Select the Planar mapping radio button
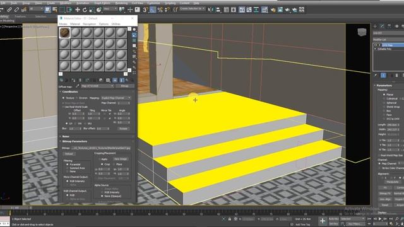This screenshot has width=404, height=227. point(384,95)
